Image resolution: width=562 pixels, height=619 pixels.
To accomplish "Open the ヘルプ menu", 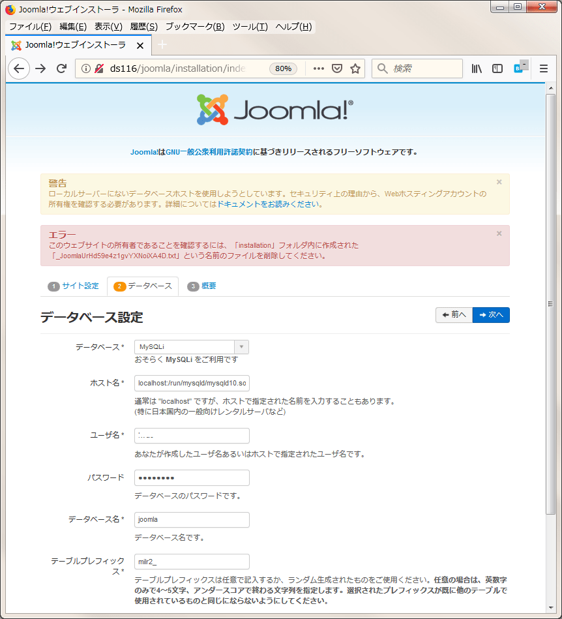I will coord(293,27).
